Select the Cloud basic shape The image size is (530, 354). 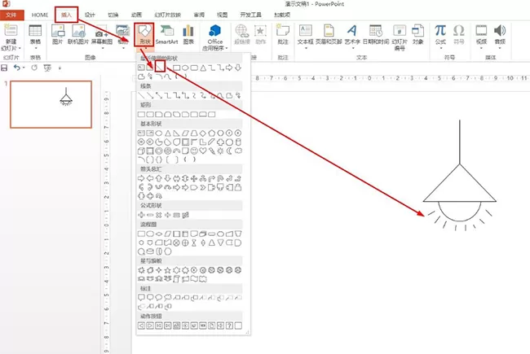coord(238,151)
